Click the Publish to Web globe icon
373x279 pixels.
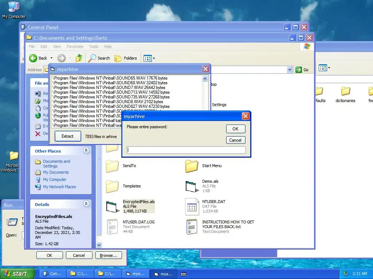click(x=38, y=116)
